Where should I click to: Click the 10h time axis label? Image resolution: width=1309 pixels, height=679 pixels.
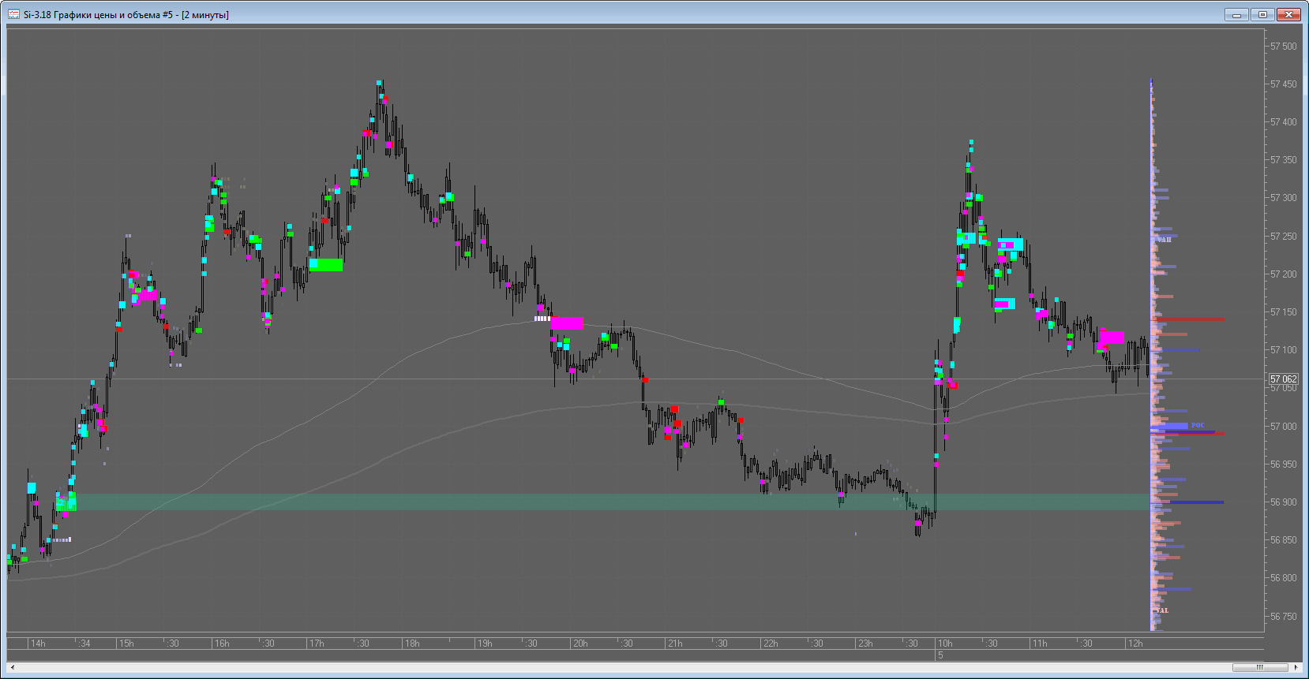coord(945,644)
